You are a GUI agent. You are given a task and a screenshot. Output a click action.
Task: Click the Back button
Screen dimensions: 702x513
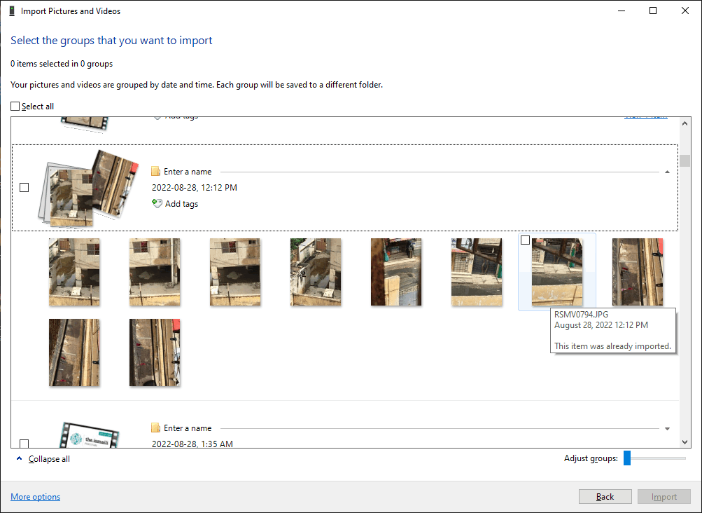point(605,496)
